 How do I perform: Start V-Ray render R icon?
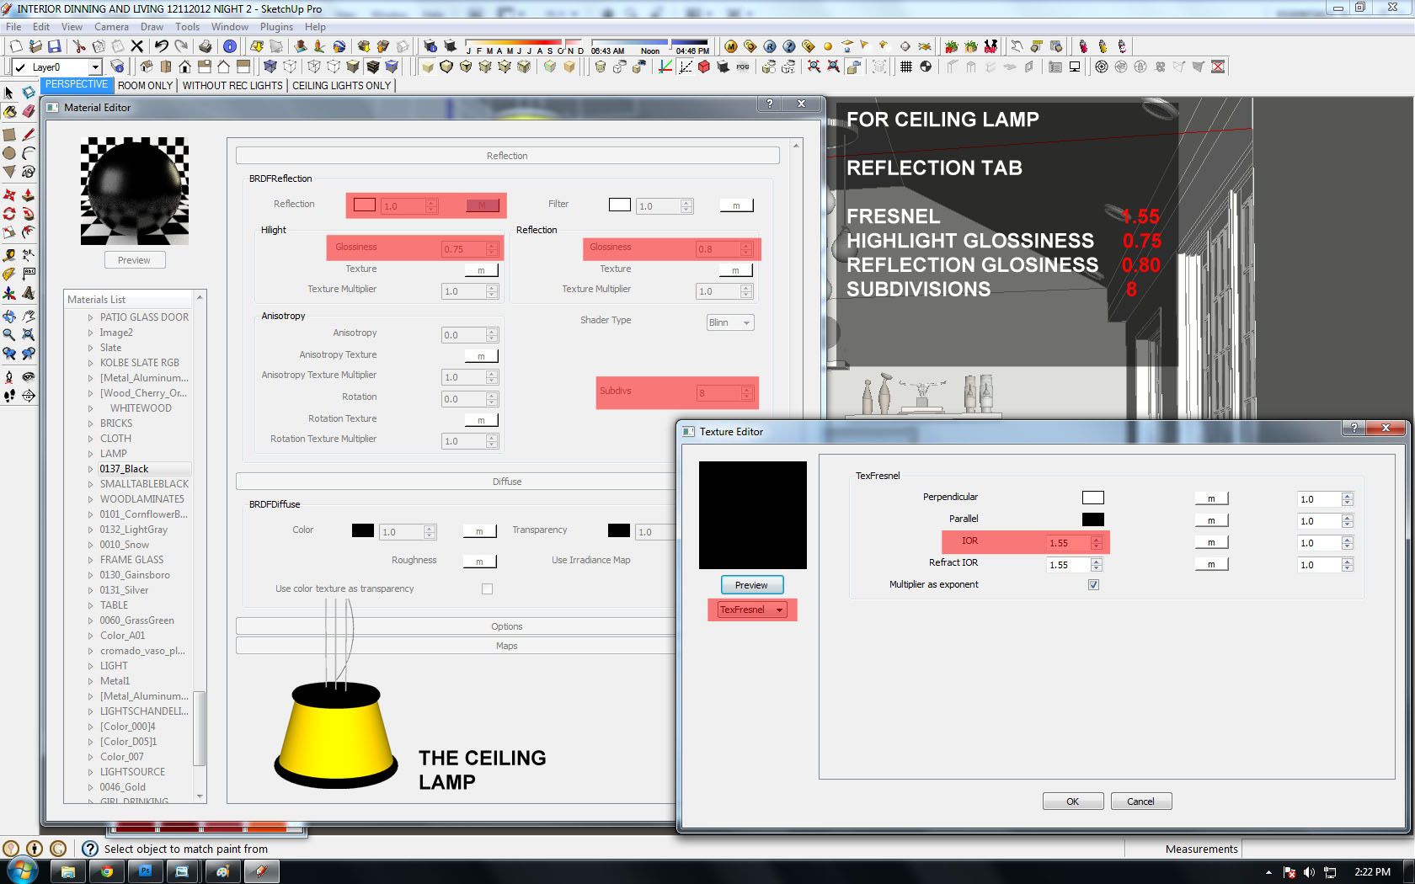(770, 46)
